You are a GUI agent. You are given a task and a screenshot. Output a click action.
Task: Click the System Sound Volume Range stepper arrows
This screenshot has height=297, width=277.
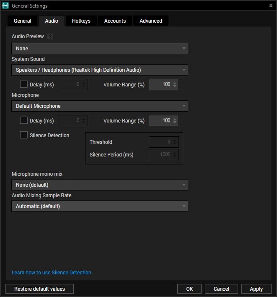[175, 84]
